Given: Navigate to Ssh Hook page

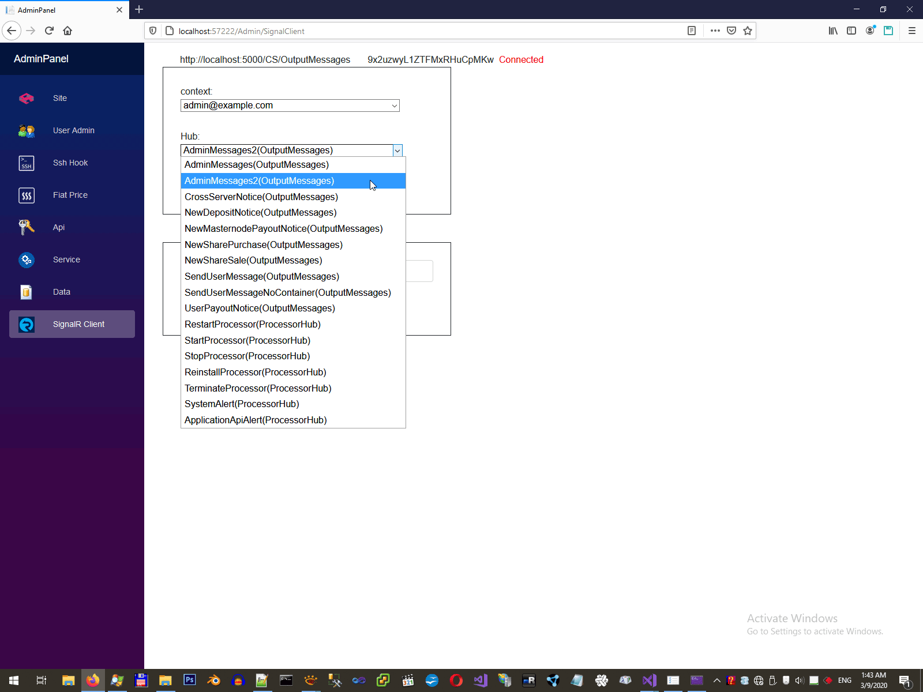Looking at the screenshot, I should (x=70, y=163).
